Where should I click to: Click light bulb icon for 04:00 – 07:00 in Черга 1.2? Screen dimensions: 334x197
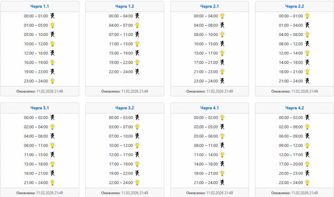pyautogui.click(x=137, y=25)
